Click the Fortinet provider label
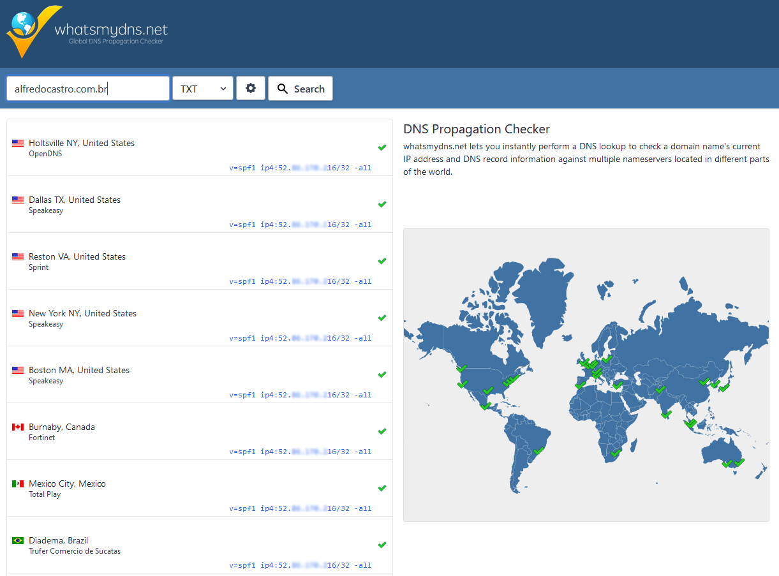779x576 pixels. pos(41,438)
